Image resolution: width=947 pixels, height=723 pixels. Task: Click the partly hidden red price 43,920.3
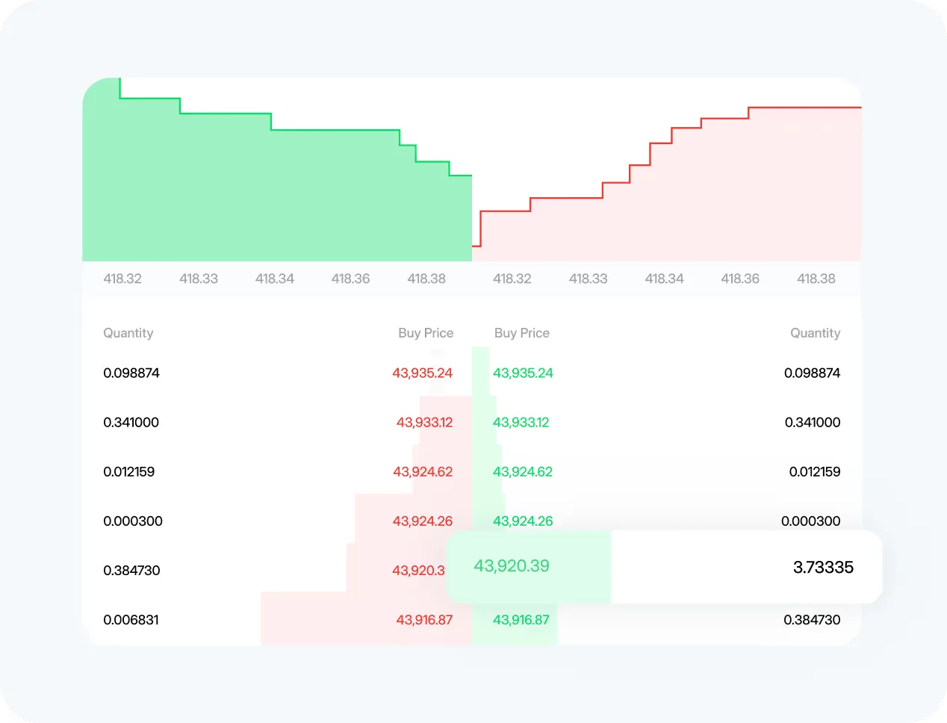pyautogui.click(x=418, y=570)
